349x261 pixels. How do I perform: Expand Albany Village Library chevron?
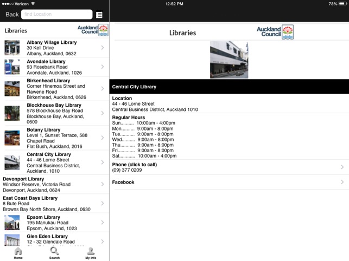coord(103,48)
